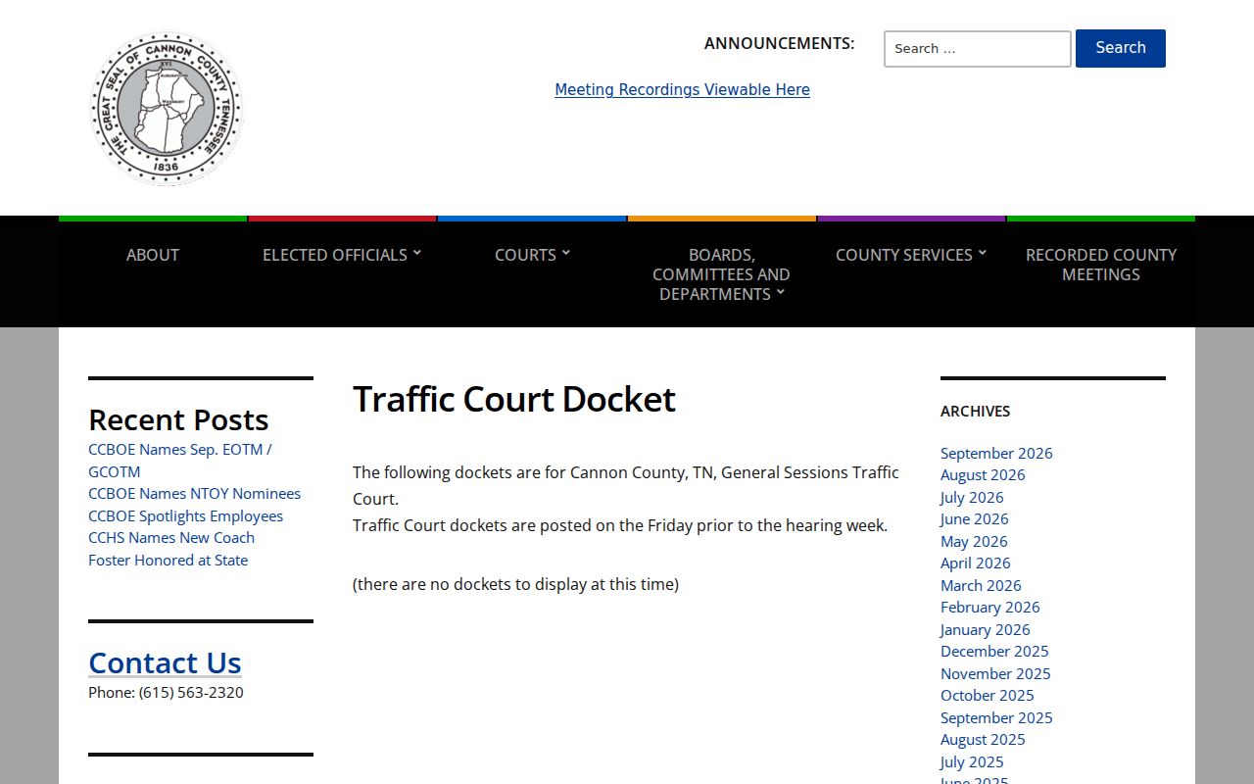Open the Meeting Recordings Viewable Here link

click(x=682, y=90)
